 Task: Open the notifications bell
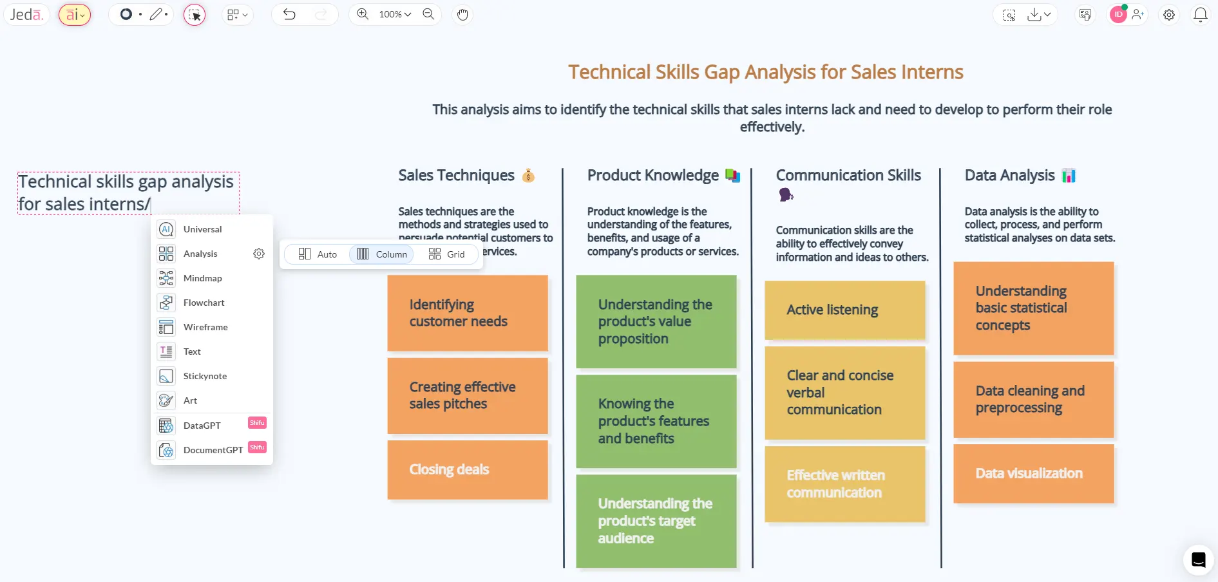[x=1201, y=14]
